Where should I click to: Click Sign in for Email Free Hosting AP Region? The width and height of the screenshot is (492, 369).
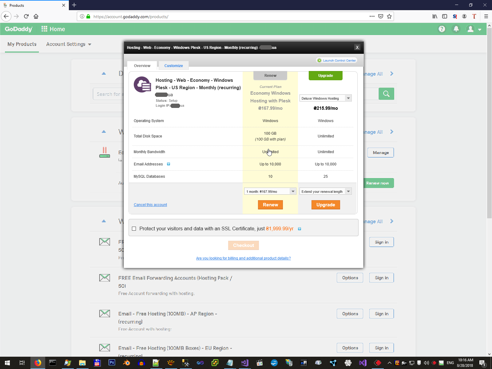click(x=382, y=314)
